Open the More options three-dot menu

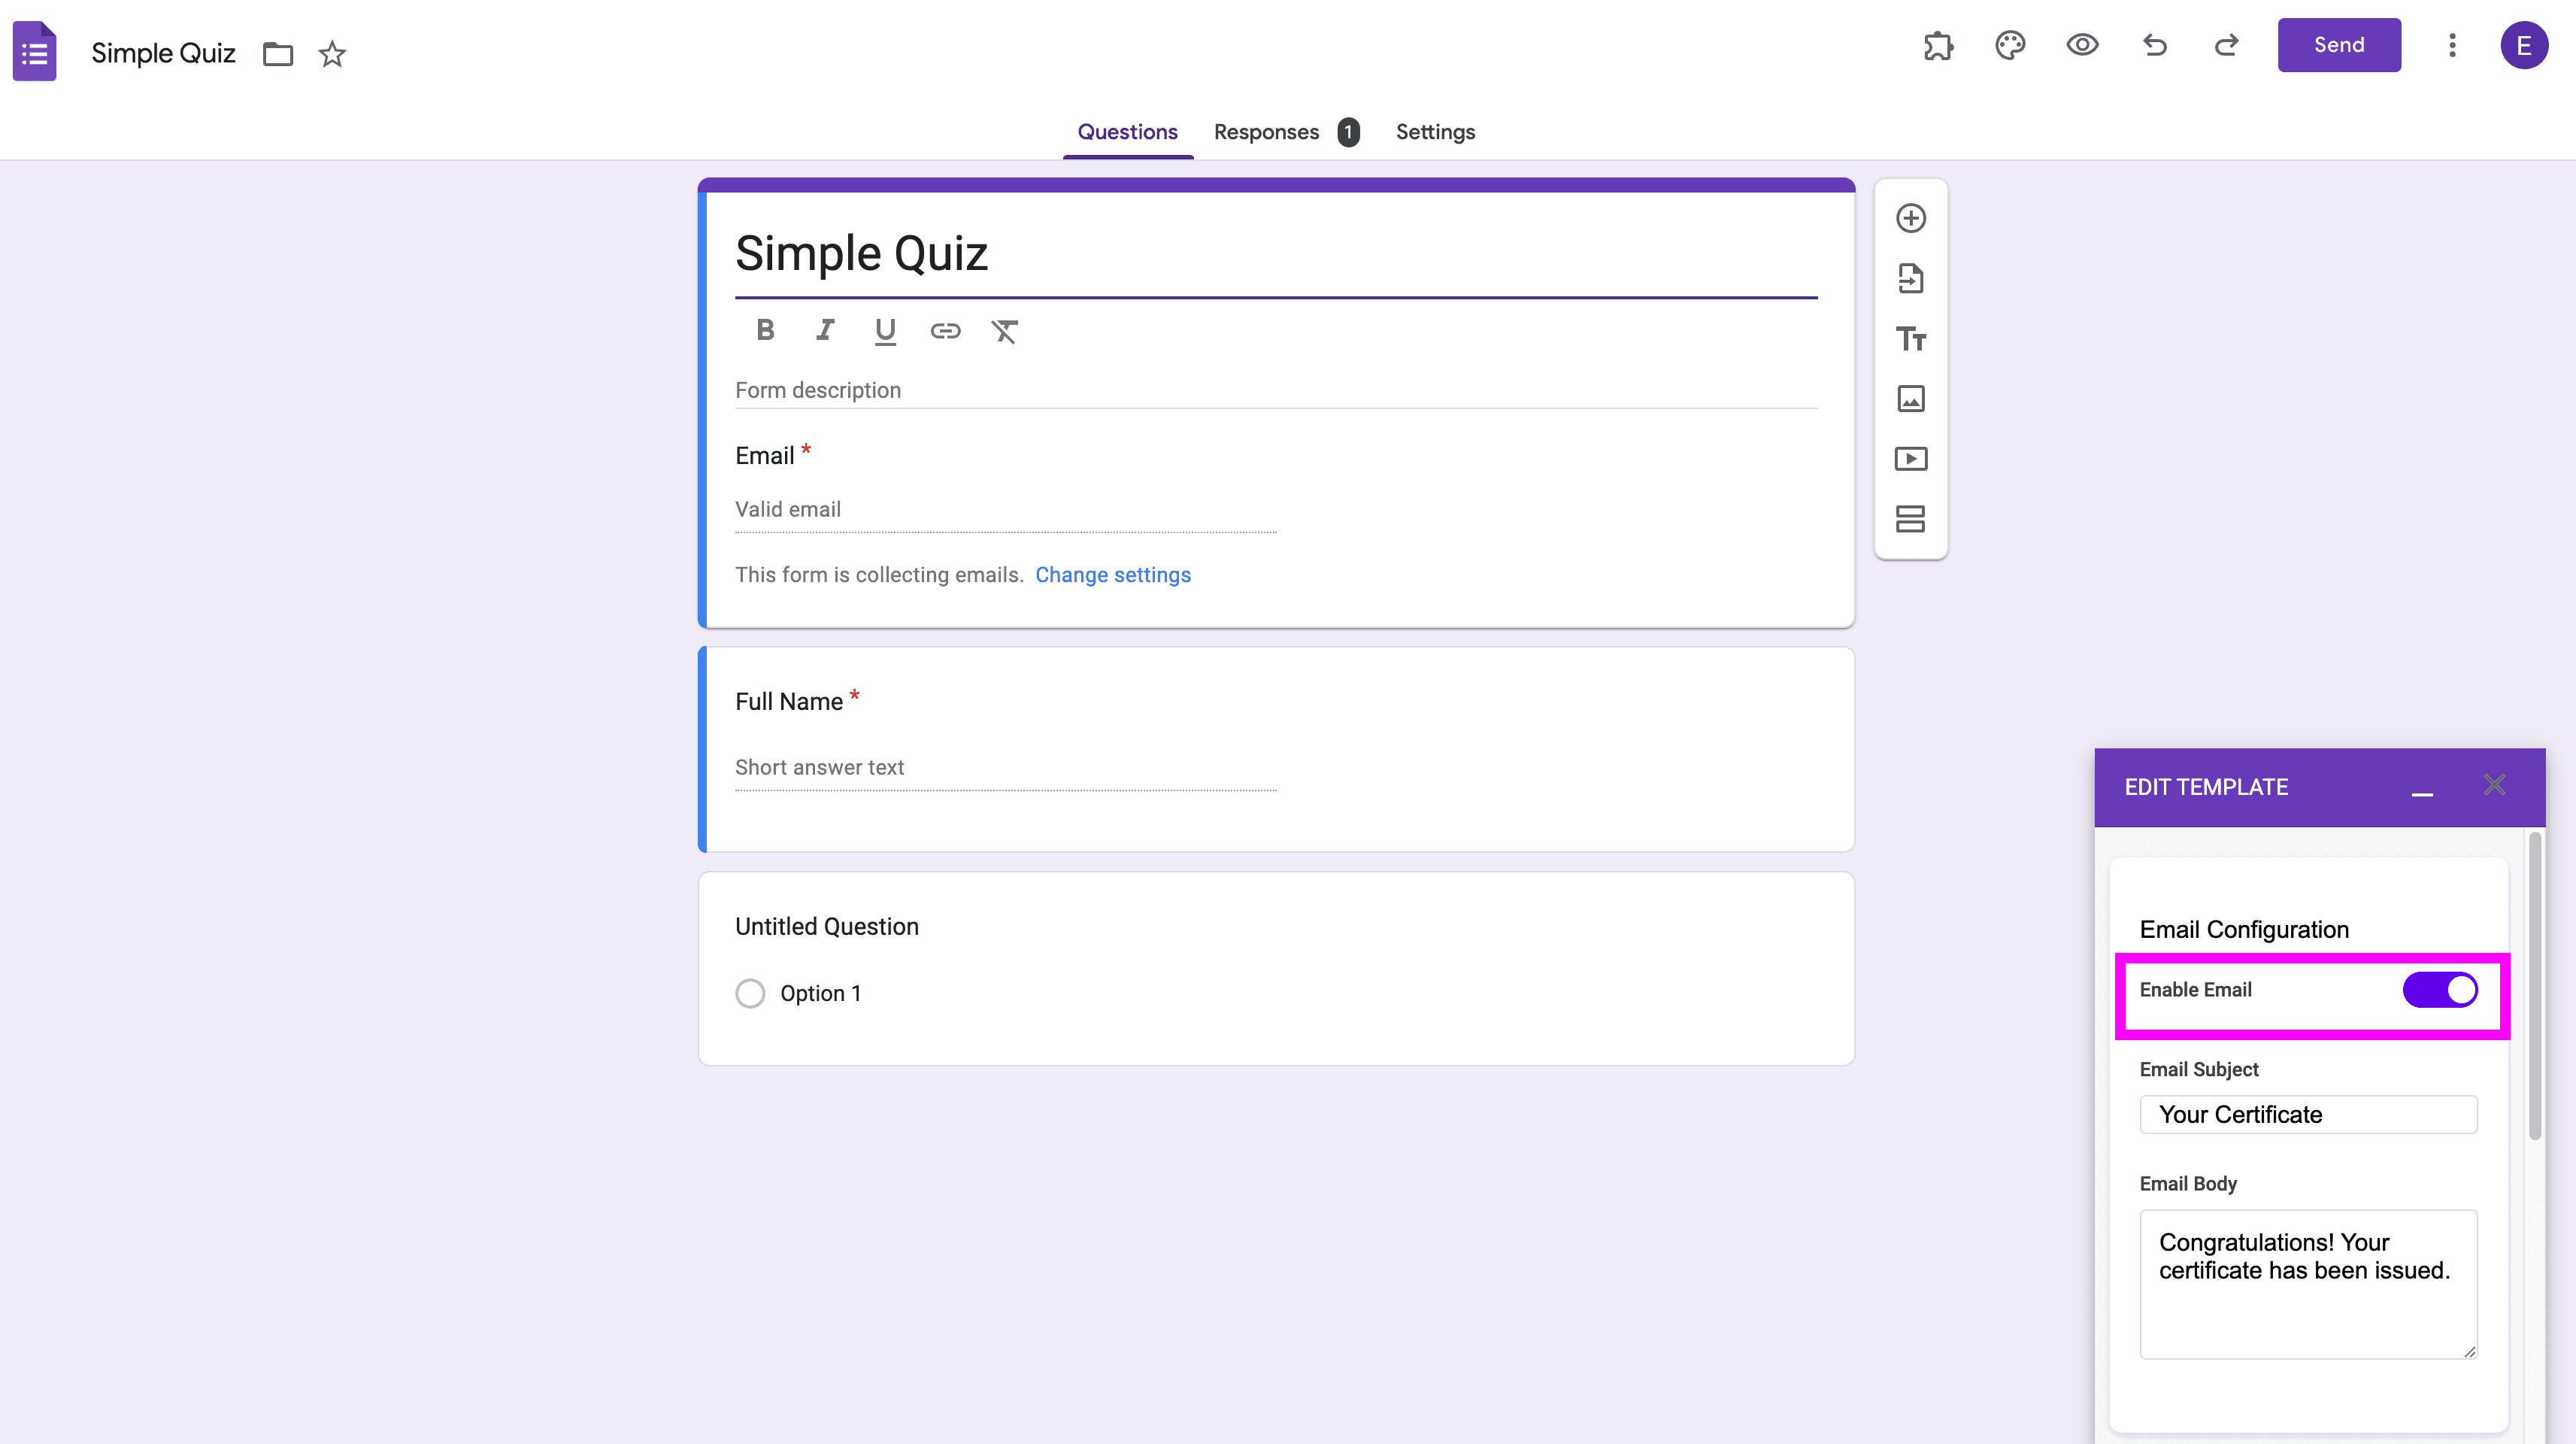(x=2451, y=45)
